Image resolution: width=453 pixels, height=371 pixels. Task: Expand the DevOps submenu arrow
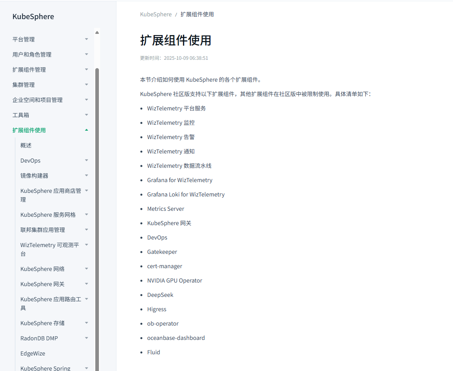click(87, 160)
